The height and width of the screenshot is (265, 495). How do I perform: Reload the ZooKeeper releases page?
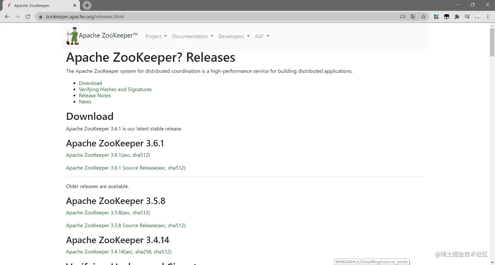coord(28,17)
